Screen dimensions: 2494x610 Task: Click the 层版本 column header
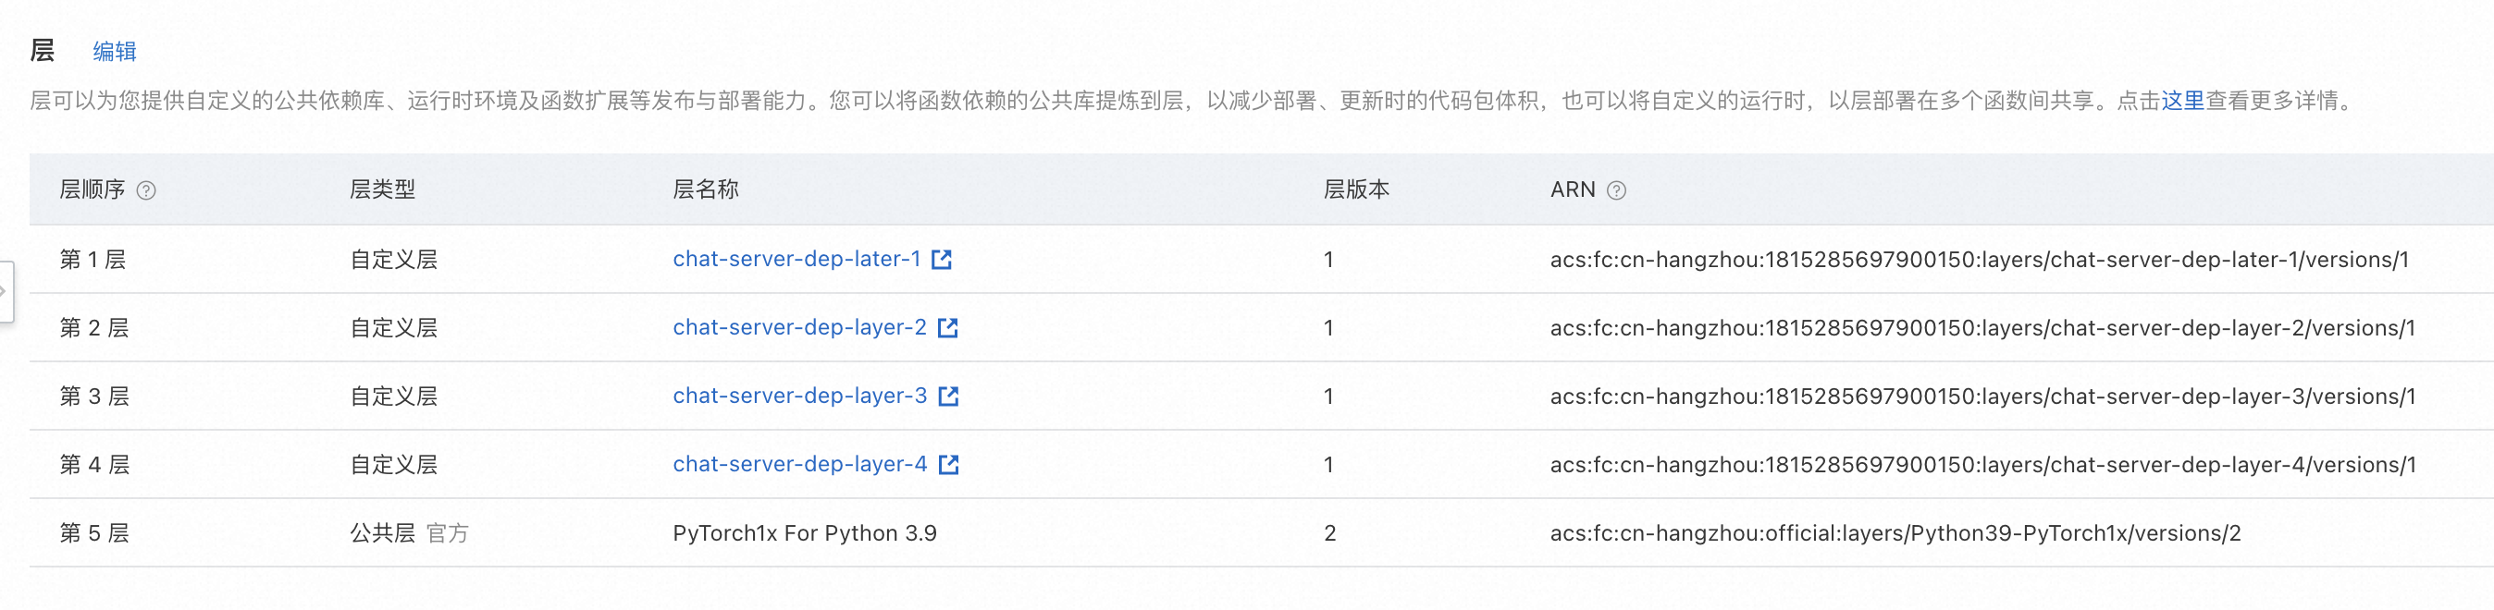click(1356, 189)
